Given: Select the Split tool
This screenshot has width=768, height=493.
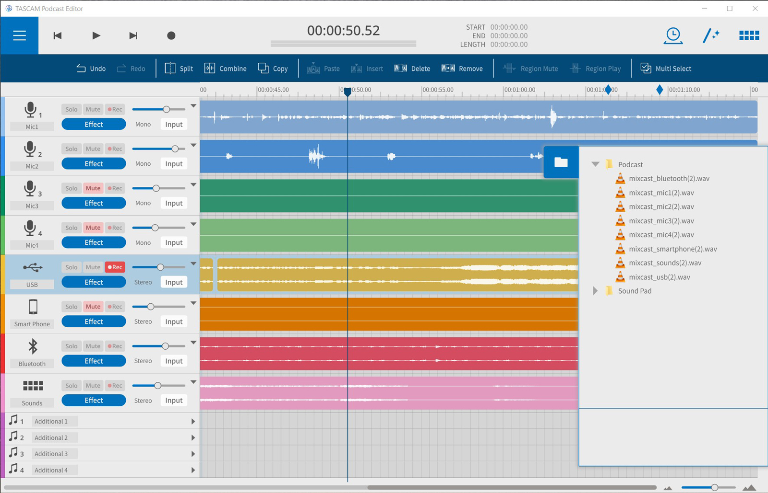Looking at the screenshot, I should coord(179,69).
